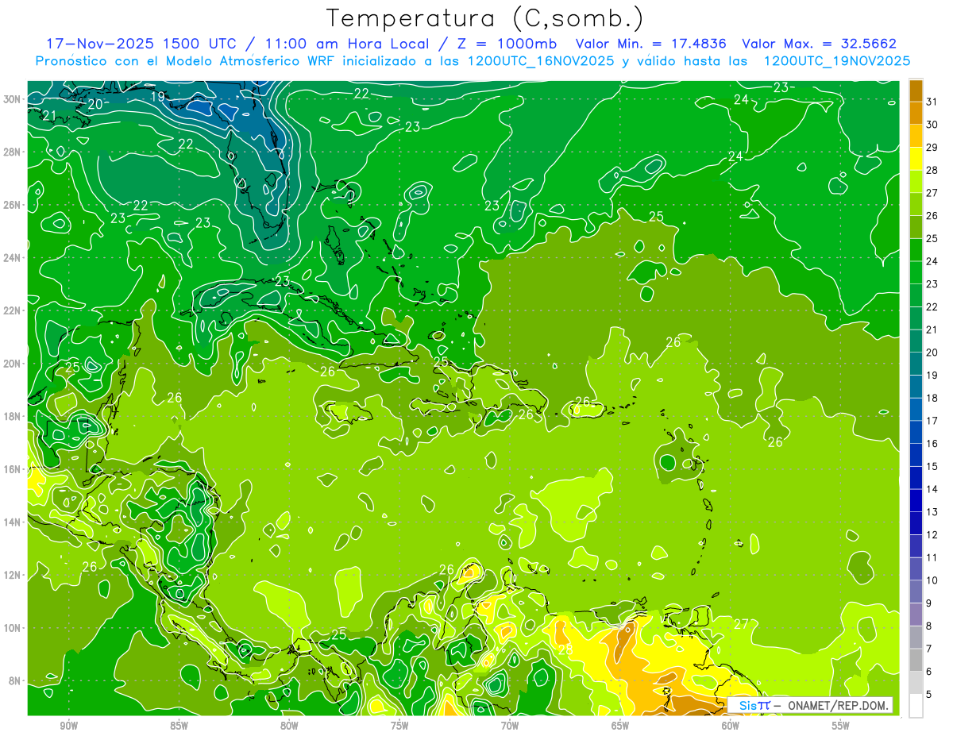Screen dimensions: 953x736
Task: Click the yellow swatch between legend 28 and 29
Action: click(916, 159)
